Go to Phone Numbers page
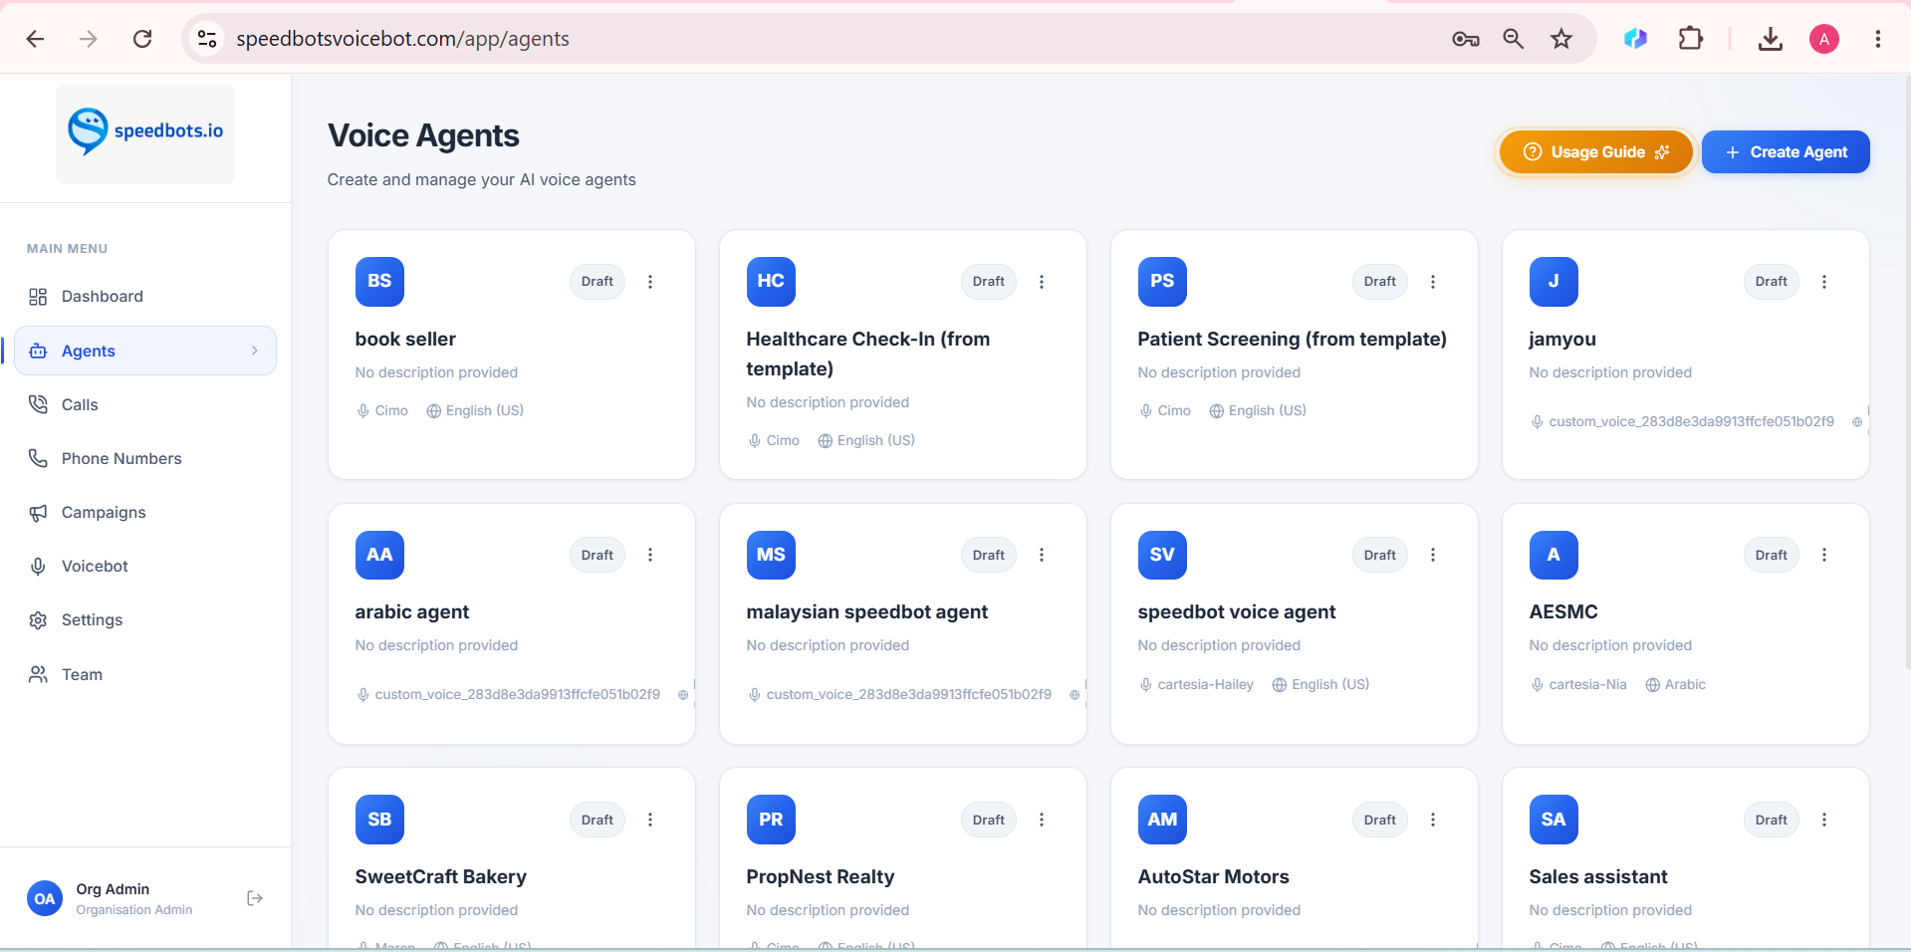Image resolution: width=1911 pixels, height=952 pixels. 145,458
